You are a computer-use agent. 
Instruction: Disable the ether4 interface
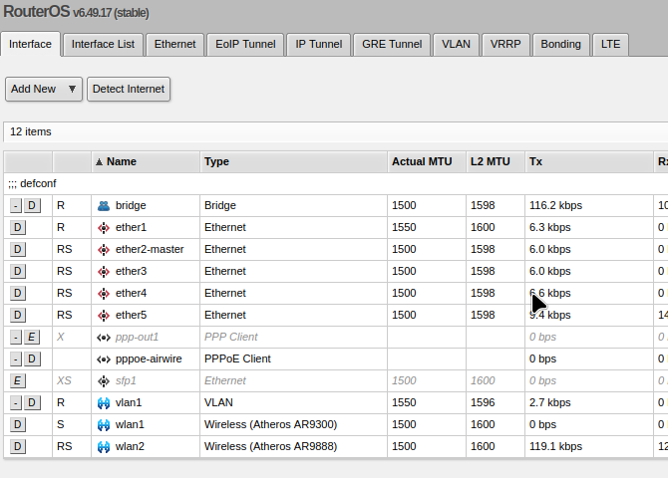(x=18, y=293)
